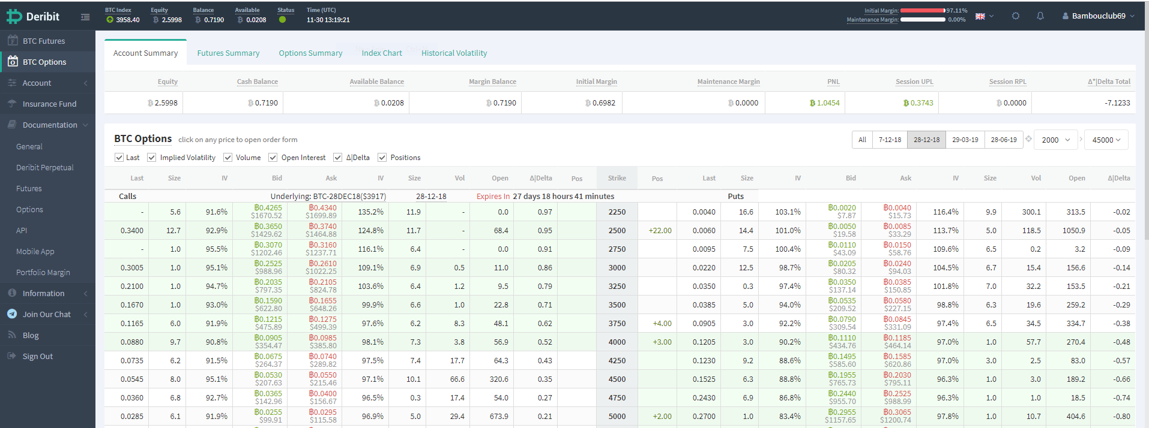The width and height of the screenshot is (1149, 428).
Task: Click the BTC Futures sidebar icon
Action: [13, 41]
